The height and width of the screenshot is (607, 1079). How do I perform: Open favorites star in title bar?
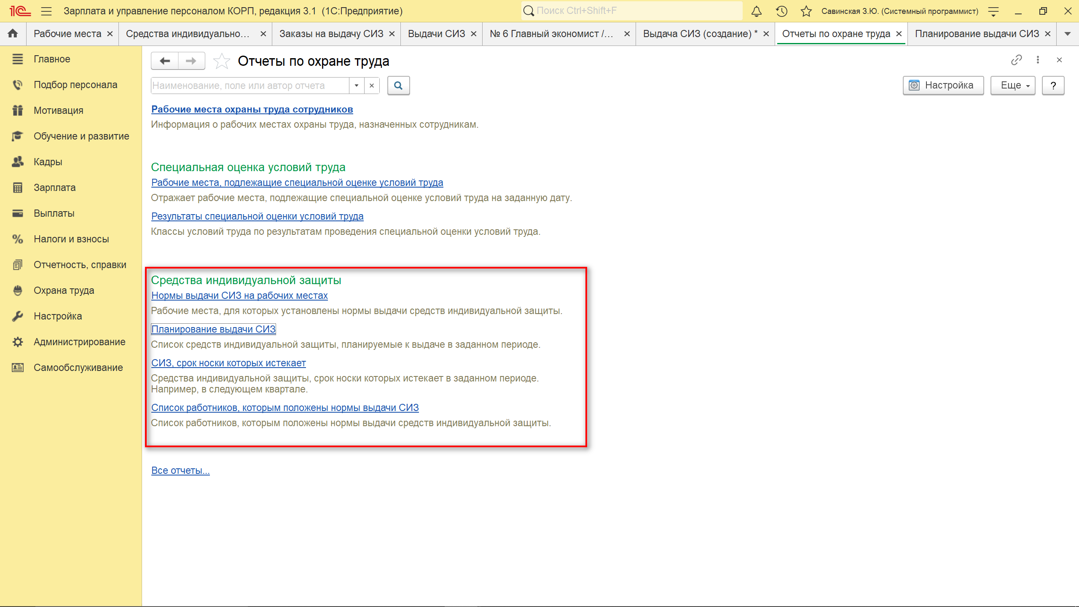tap(806, 11)
